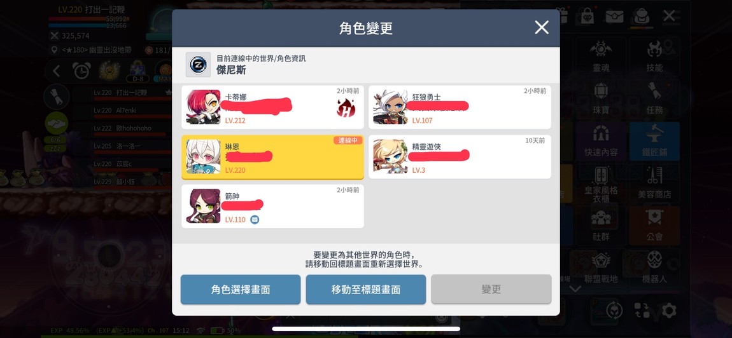Click the connected 琳恩 LV.220 card
The width and height of the screenshot is (732, 338).
click(x=272, y=157)
